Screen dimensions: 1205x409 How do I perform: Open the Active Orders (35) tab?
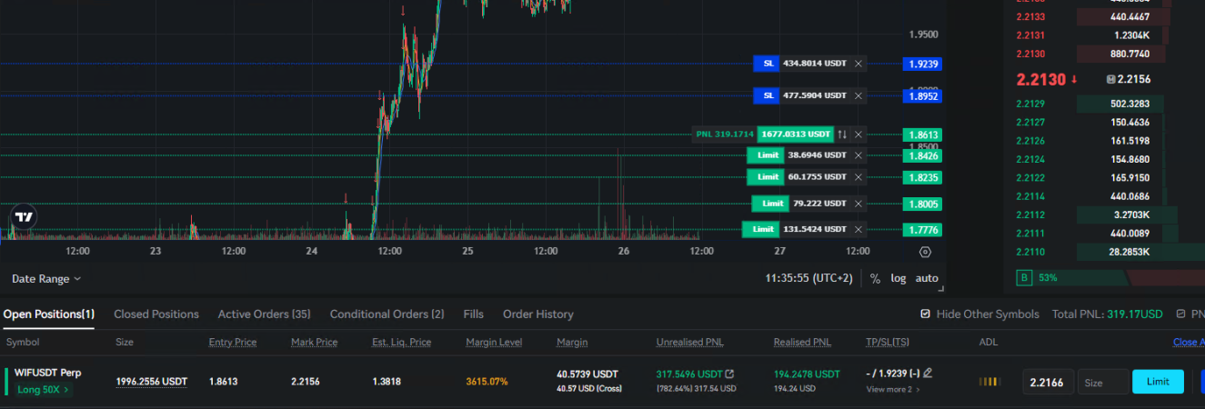[264, 314]
